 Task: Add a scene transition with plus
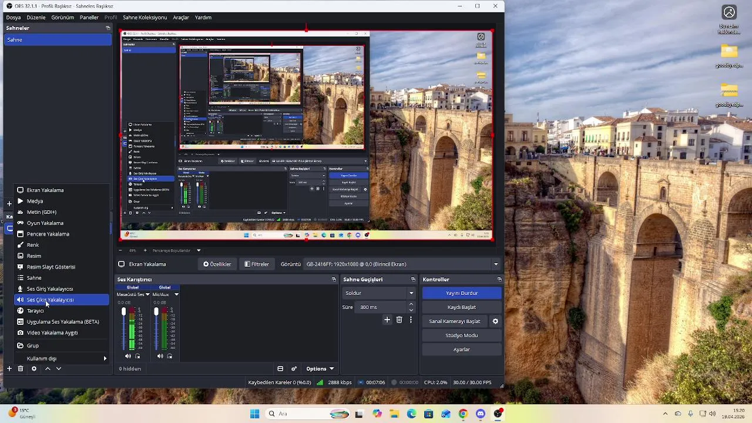click(x=387, y=320)
